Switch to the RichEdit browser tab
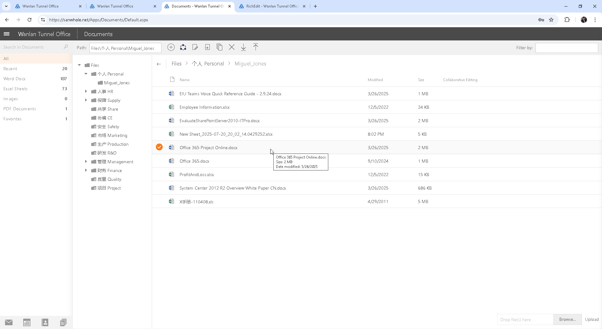Screen dimensions: 602x329 tap(272, 6)
